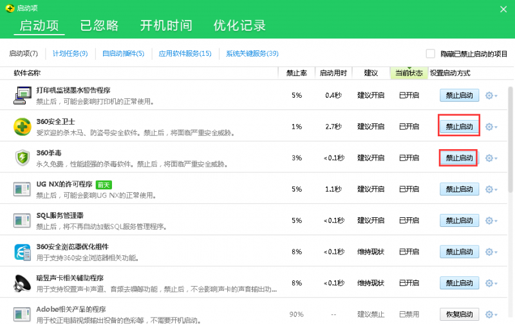
Task: Click the 瑞昱声卡 speaker icon
Action: pyautogui.click(x=23, y=283)
